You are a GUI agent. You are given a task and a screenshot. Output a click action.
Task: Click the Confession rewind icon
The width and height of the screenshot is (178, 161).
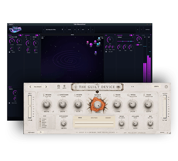point(58,95)
